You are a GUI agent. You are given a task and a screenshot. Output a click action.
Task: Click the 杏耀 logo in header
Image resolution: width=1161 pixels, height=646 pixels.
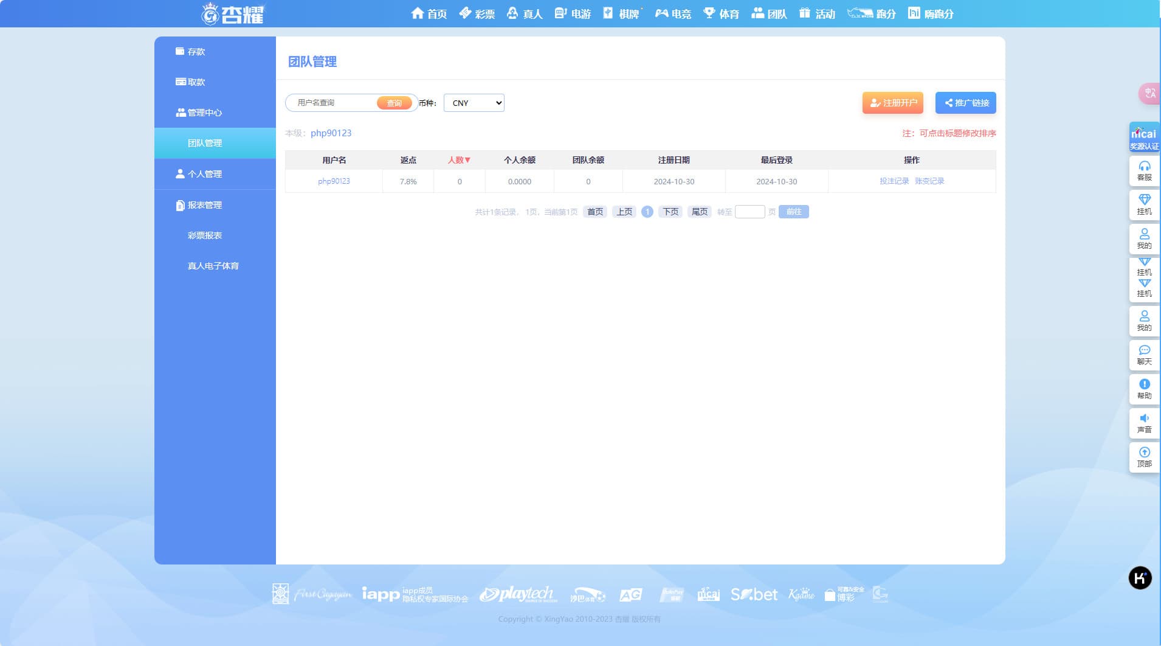coord(233,13)
